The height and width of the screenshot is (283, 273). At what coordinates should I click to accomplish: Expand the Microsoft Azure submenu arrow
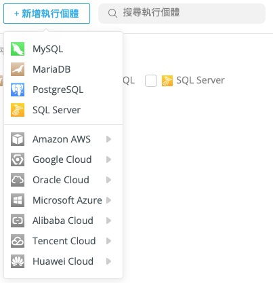pos(108,200)
